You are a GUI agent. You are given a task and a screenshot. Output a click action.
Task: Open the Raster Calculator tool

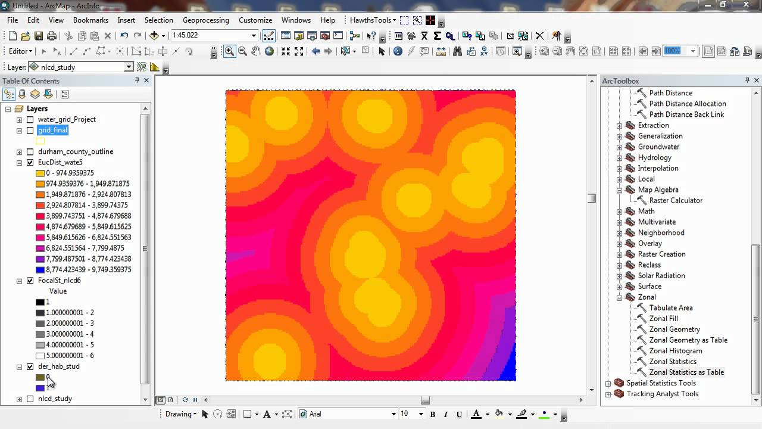(x=676, y=201)
